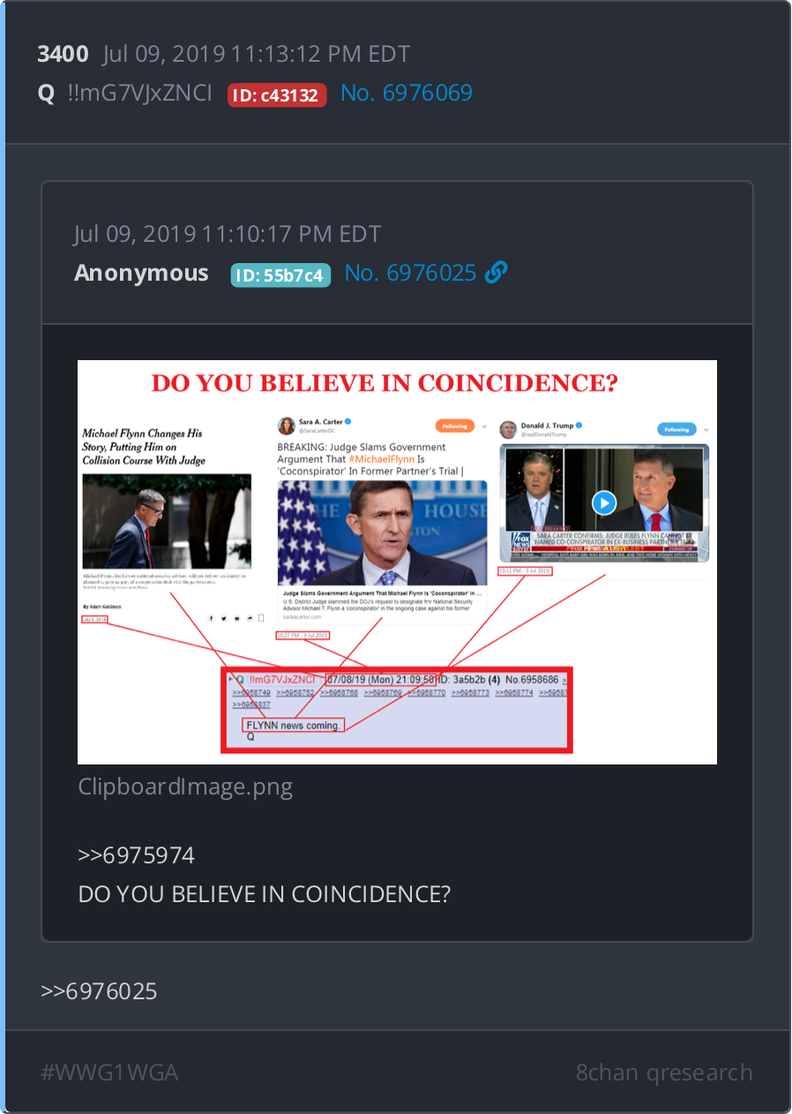
Task: Open the ClipboardImage.png file name
Action: coord(185,787)
